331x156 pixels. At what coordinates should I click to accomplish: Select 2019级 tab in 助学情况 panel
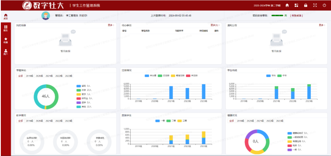coord(29,121)
